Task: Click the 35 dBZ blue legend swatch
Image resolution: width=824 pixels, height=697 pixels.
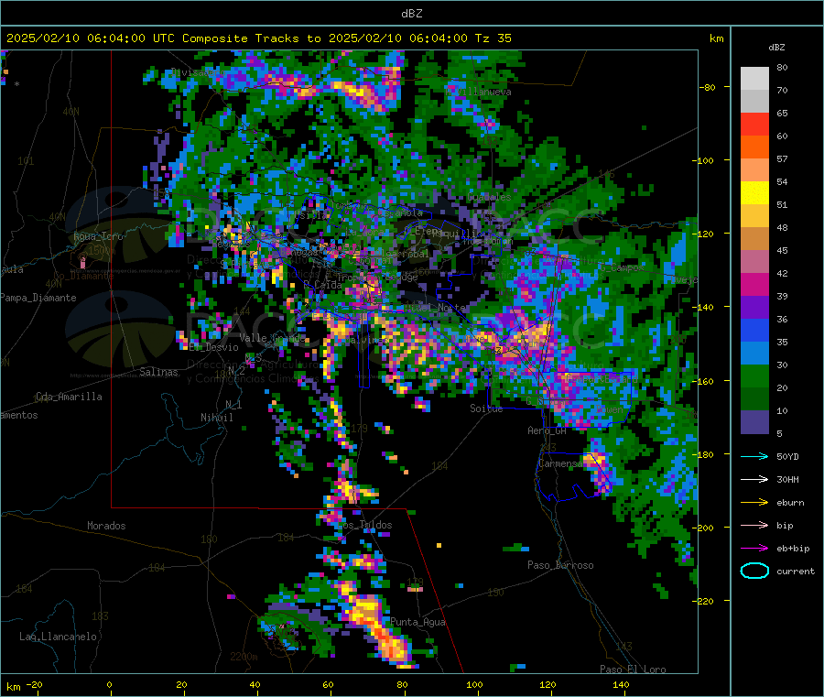Action: click(754, 330)
